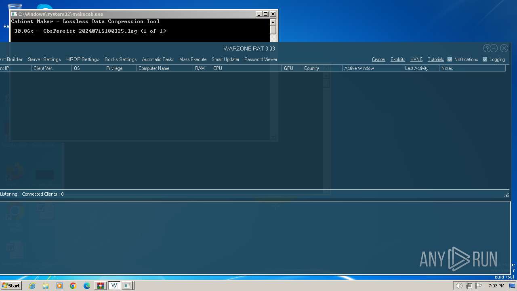The width and height of the screenshot is (517, 291).
Task: Click the Show Desktop button
Action: click(513, 286)
